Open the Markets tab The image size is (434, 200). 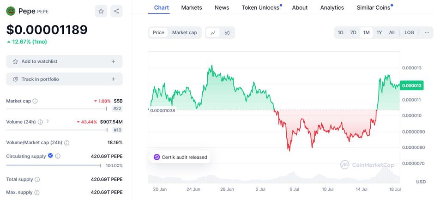(192, 8)
